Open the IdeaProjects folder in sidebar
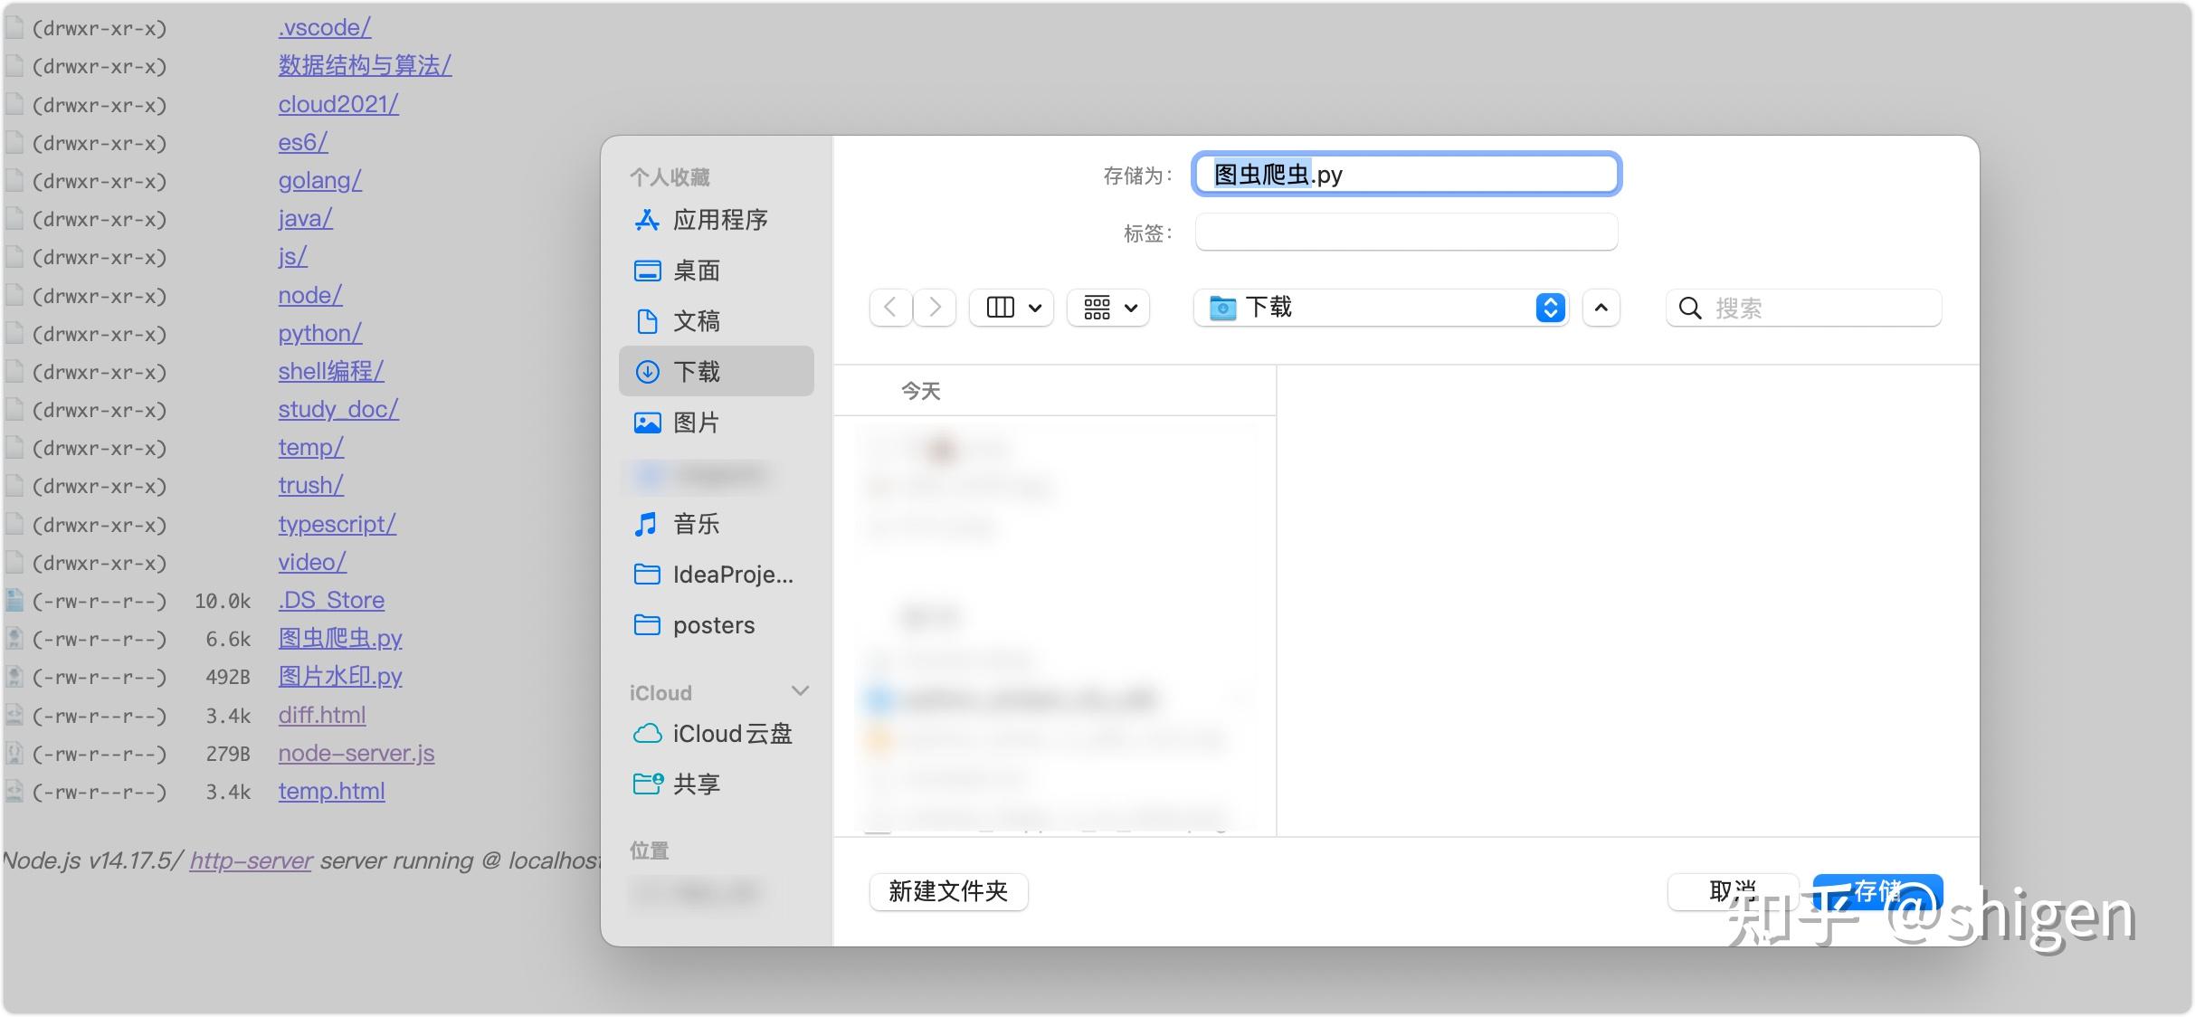The image size is (2195, 1017). pos(731,575)
